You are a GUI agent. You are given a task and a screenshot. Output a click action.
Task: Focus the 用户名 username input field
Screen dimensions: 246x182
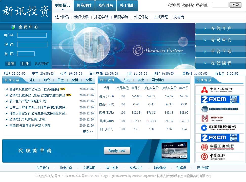[32, 35]
